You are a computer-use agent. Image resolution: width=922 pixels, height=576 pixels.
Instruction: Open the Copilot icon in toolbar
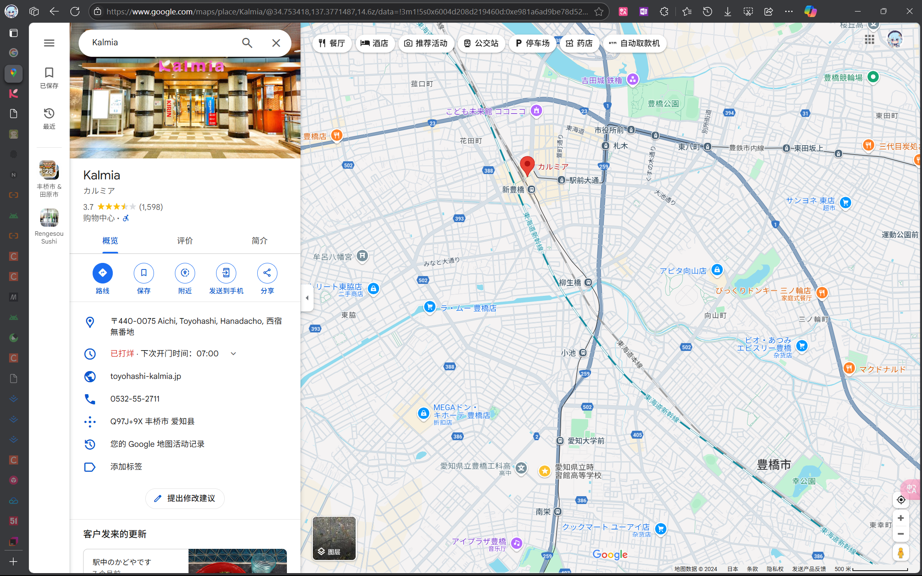coord(810,12)
